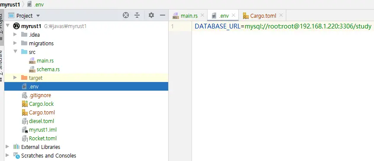This screenshot has width=374, height=161.
Task: Select Rocket.toml in the project tree
Action: (x=43, y=139)
